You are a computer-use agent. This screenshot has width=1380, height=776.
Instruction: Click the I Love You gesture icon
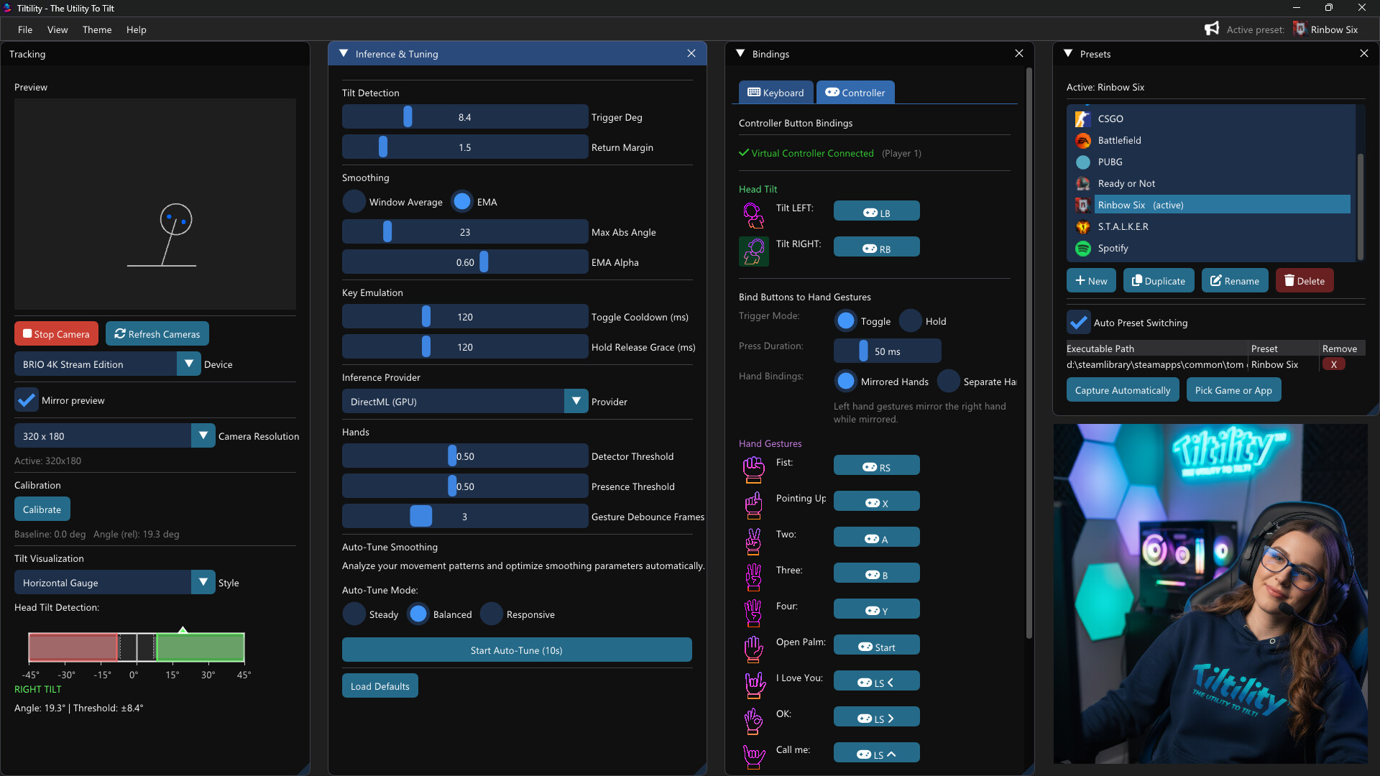tap(753, 685)
